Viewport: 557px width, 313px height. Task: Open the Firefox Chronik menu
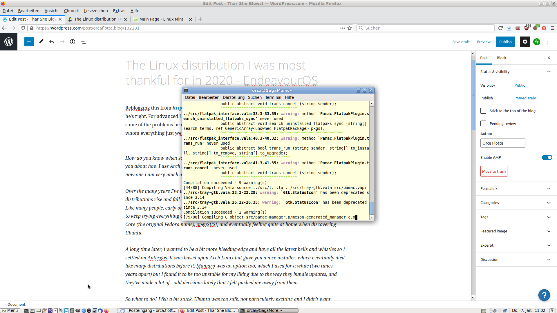tap(71, 11)
